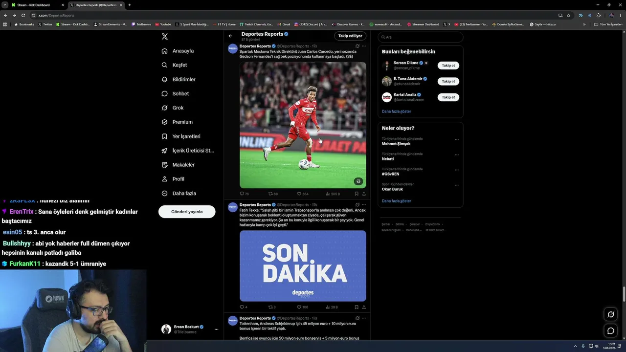Click Grok icon on Gedson Fernandes post
Screen dimensions: 626x352
[358, 46]
